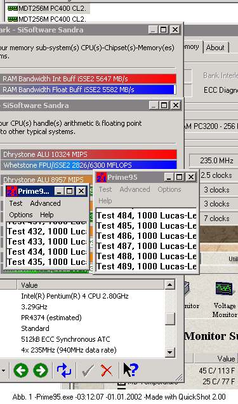This screenshot has height=404, width=238.
Task: Click the red X cancel icon
Action: point(107,371)
